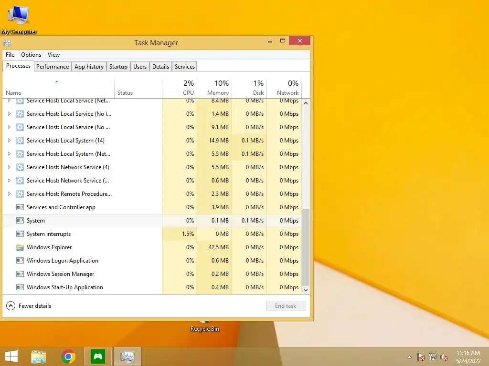Click the 42.5 MB memory value

click(218, 247)
